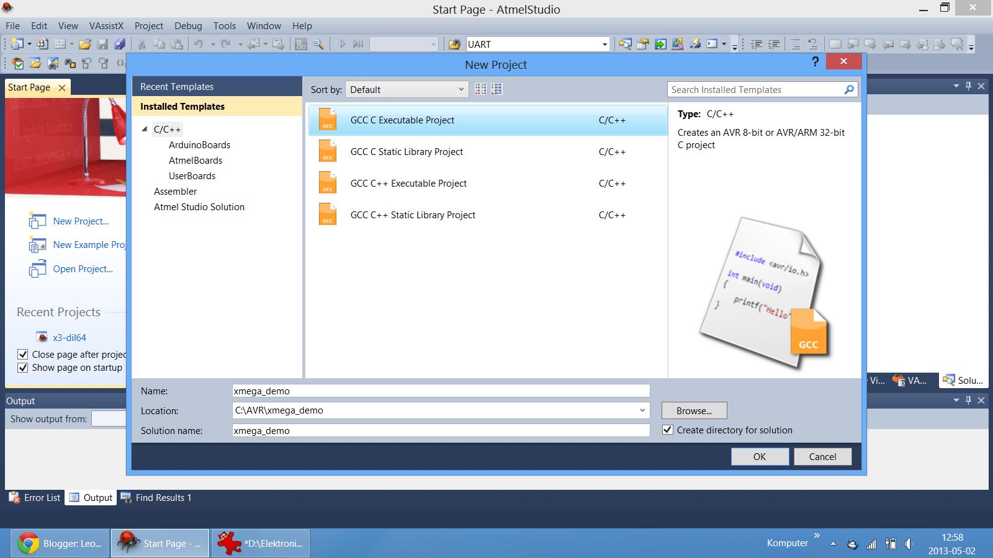Click the Increase Indent toolbar icon

pos(774,44)
